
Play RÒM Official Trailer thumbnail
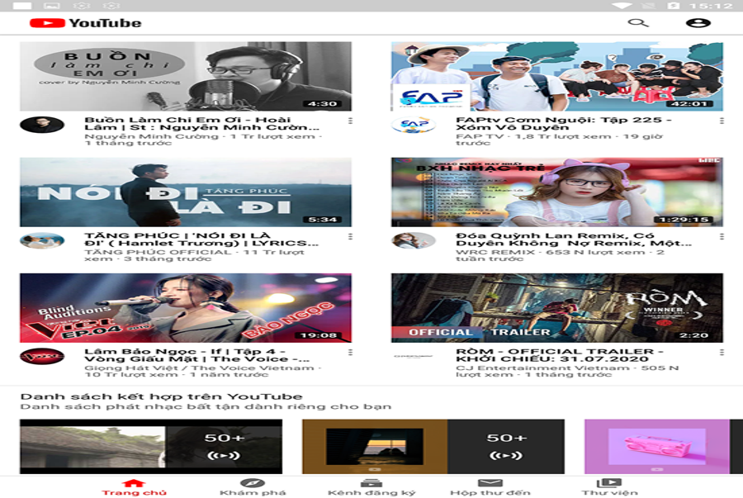click(557, 307)
